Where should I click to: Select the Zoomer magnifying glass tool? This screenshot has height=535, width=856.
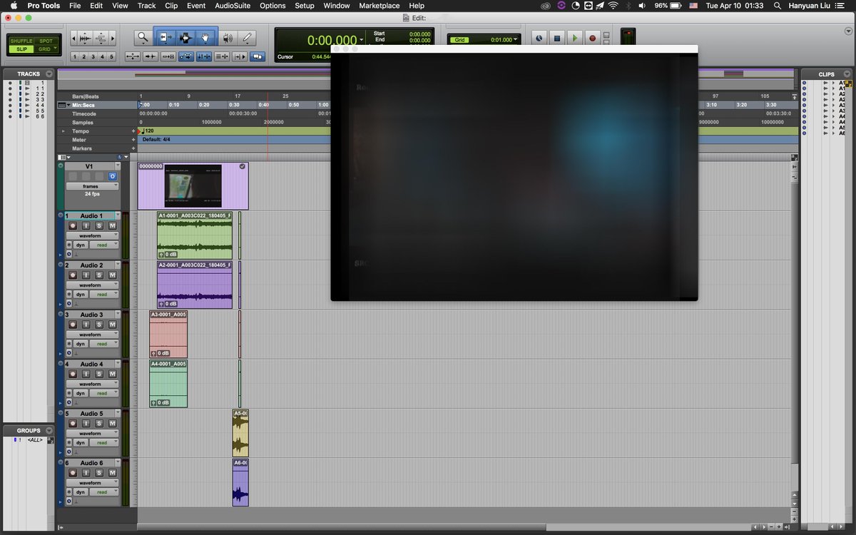coord(143,37)
